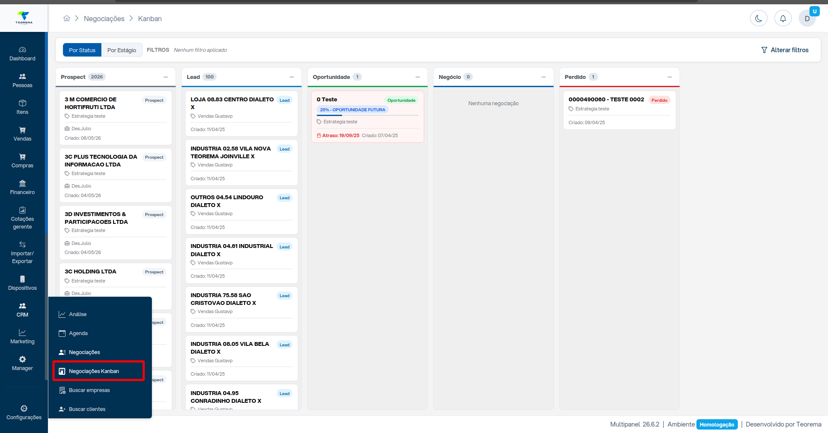This screenshot has height=433, width=828.
Task: Open INDUSTRIA 08.05 VILA BELA card
Action: click(242, 358)
